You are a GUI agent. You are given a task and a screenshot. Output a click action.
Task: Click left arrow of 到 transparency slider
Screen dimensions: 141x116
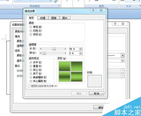(41, 53)
